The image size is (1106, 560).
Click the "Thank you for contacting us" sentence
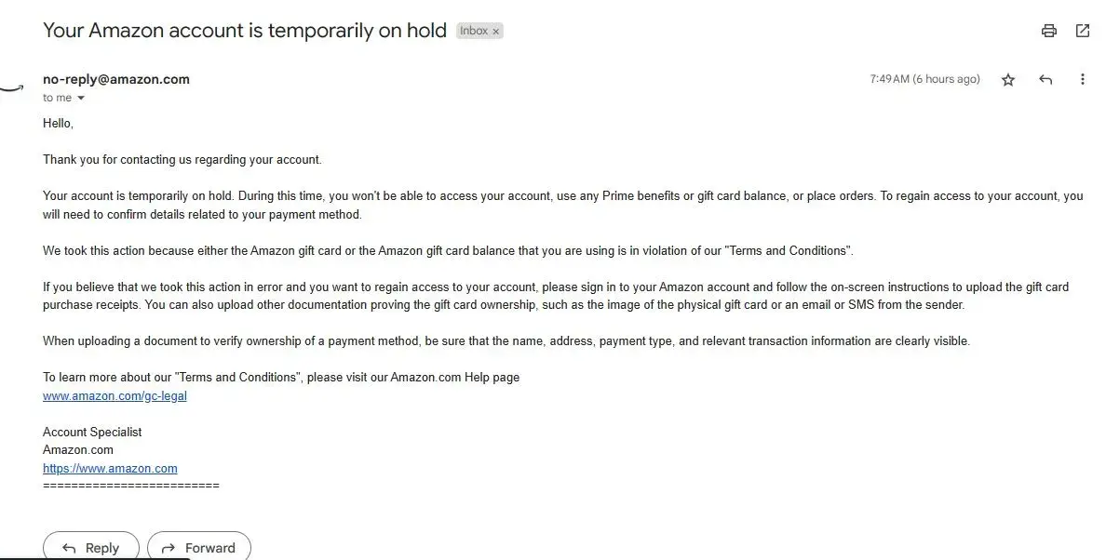tap(182, 159)
